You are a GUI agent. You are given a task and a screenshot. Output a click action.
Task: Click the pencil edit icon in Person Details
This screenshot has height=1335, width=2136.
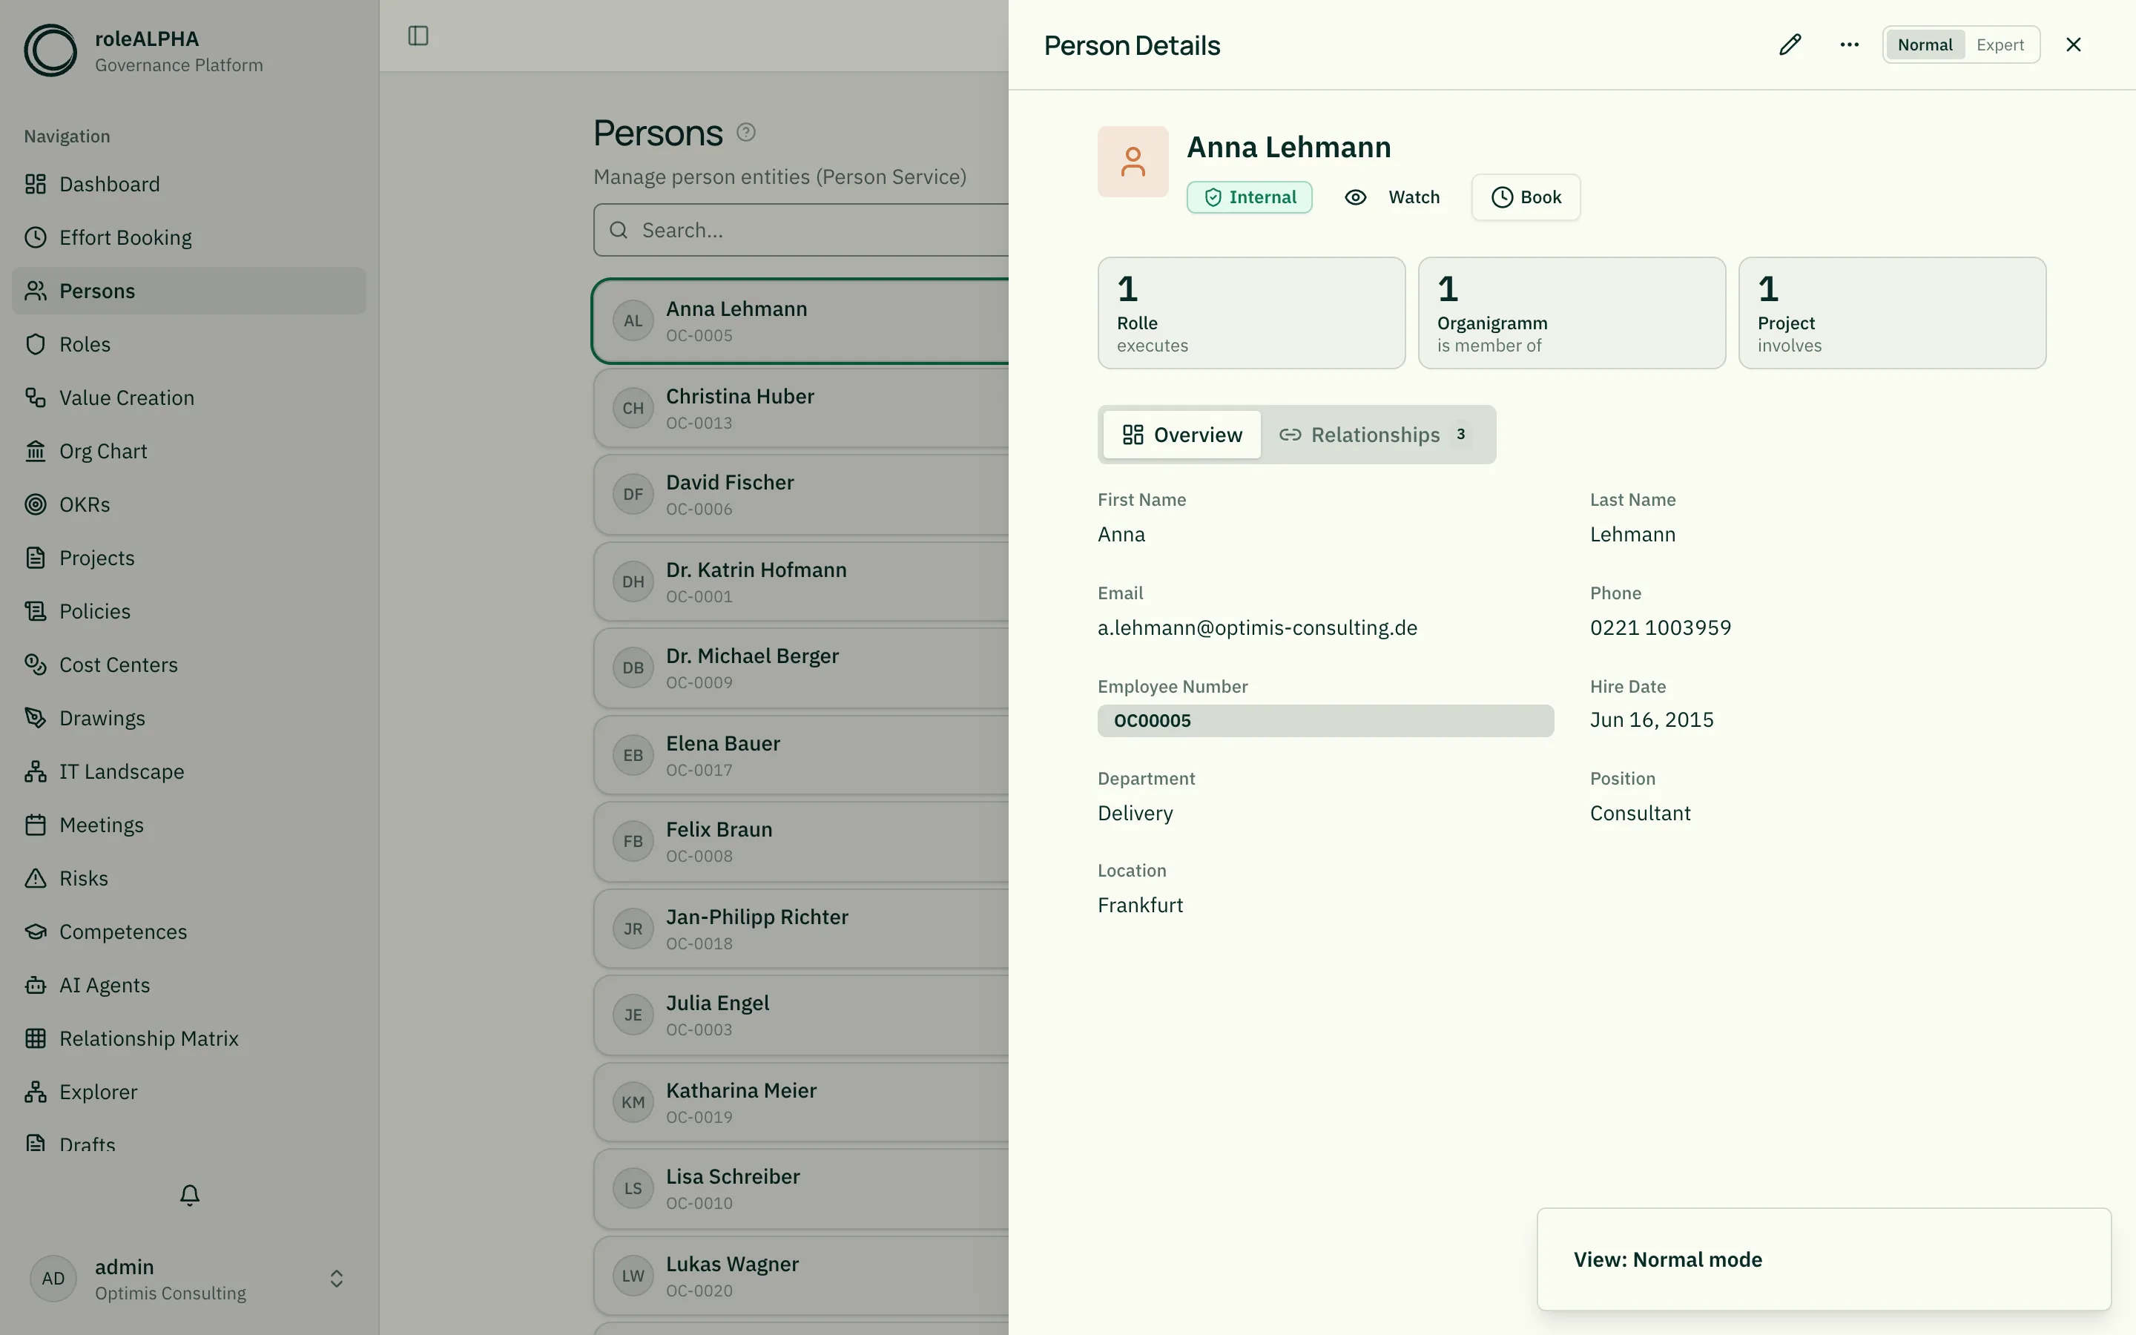tap(1790, 45)
